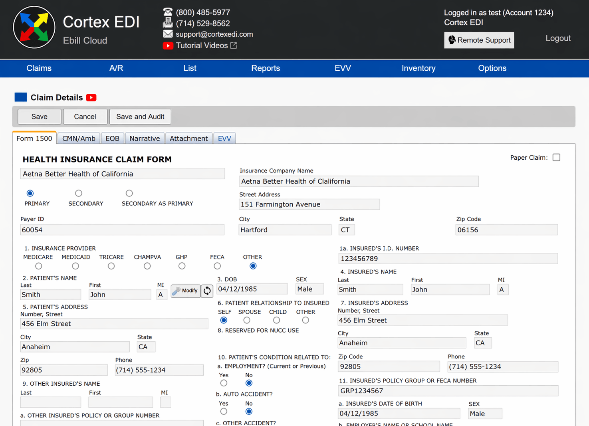Click the insurance City field Hartford

click(x=285, y=230)
